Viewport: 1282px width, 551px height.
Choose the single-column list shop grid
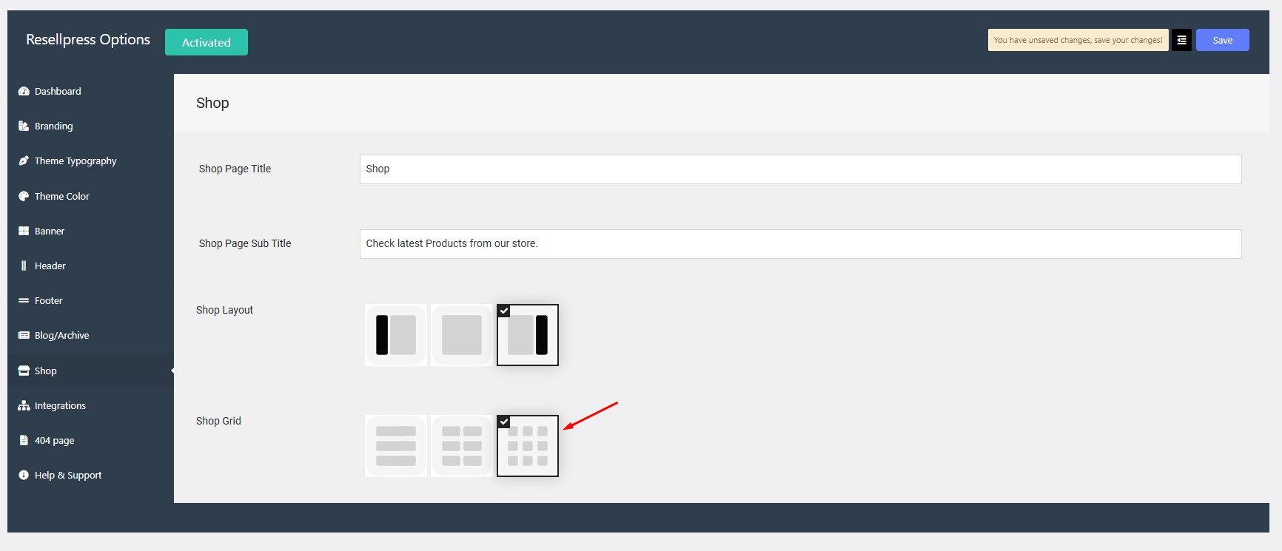coord(396,446)
